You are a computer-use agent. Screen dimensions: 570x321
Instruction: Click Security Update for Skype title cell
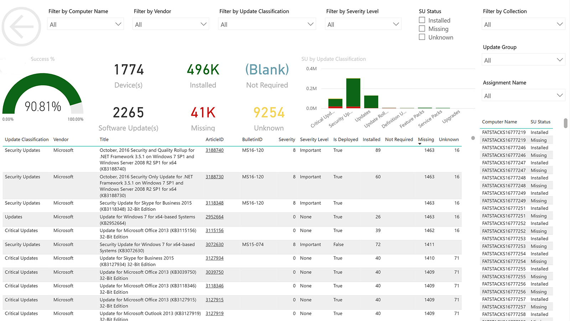click(146, 206)
